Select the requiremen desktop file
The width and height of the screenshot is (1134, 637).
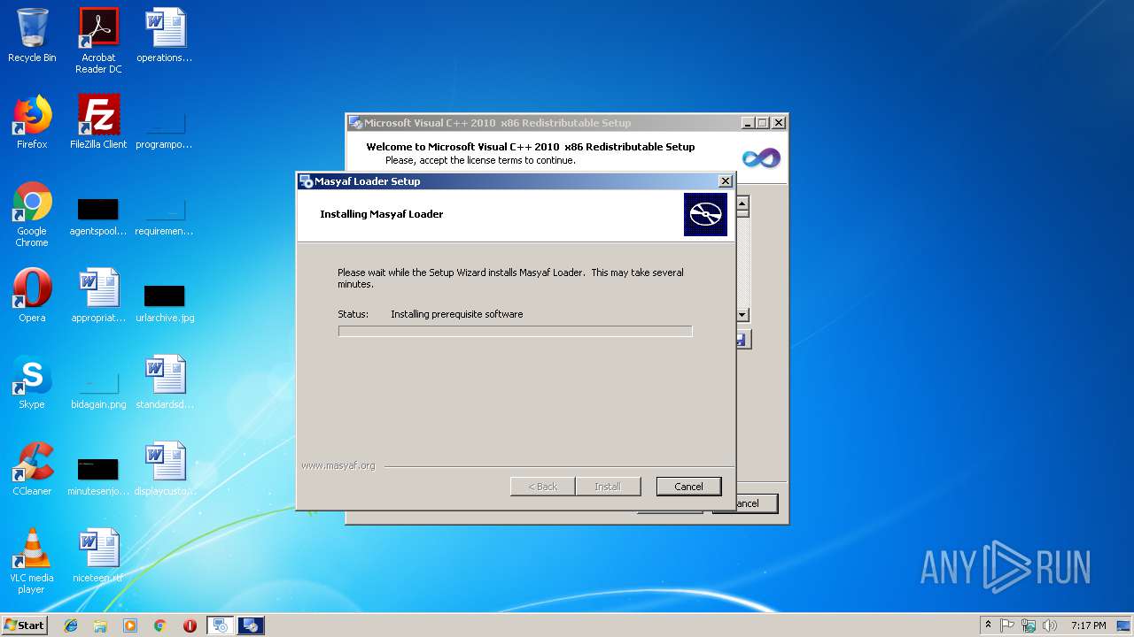pos(165,217)
